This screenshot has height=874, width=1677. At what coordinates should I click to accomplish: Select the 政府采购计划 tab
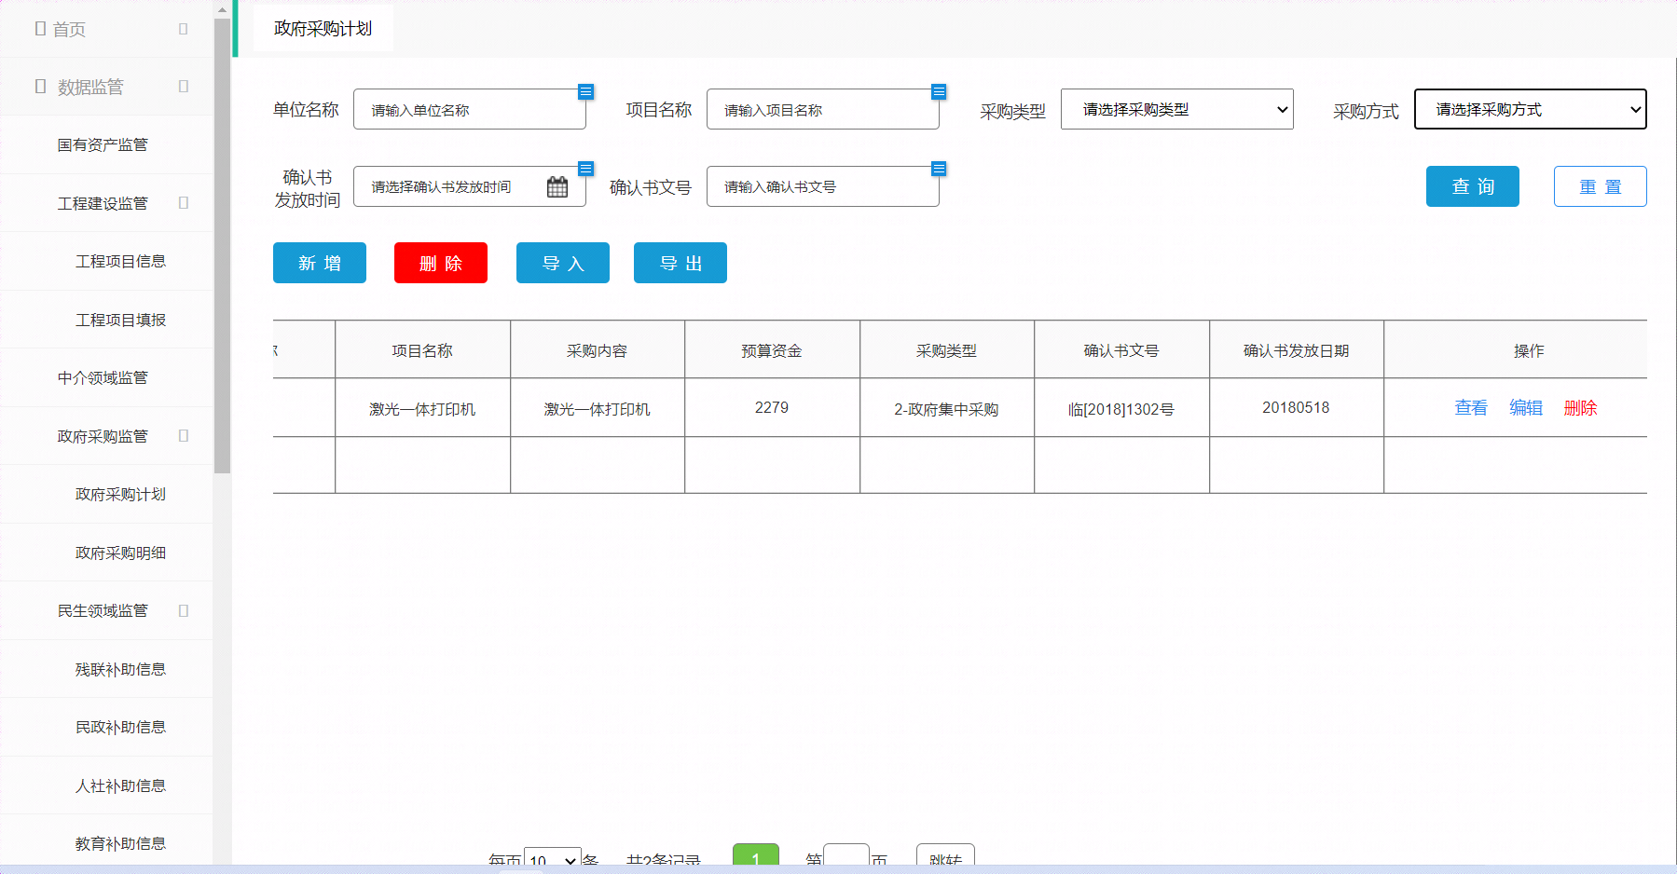click(x=323, y=29)
